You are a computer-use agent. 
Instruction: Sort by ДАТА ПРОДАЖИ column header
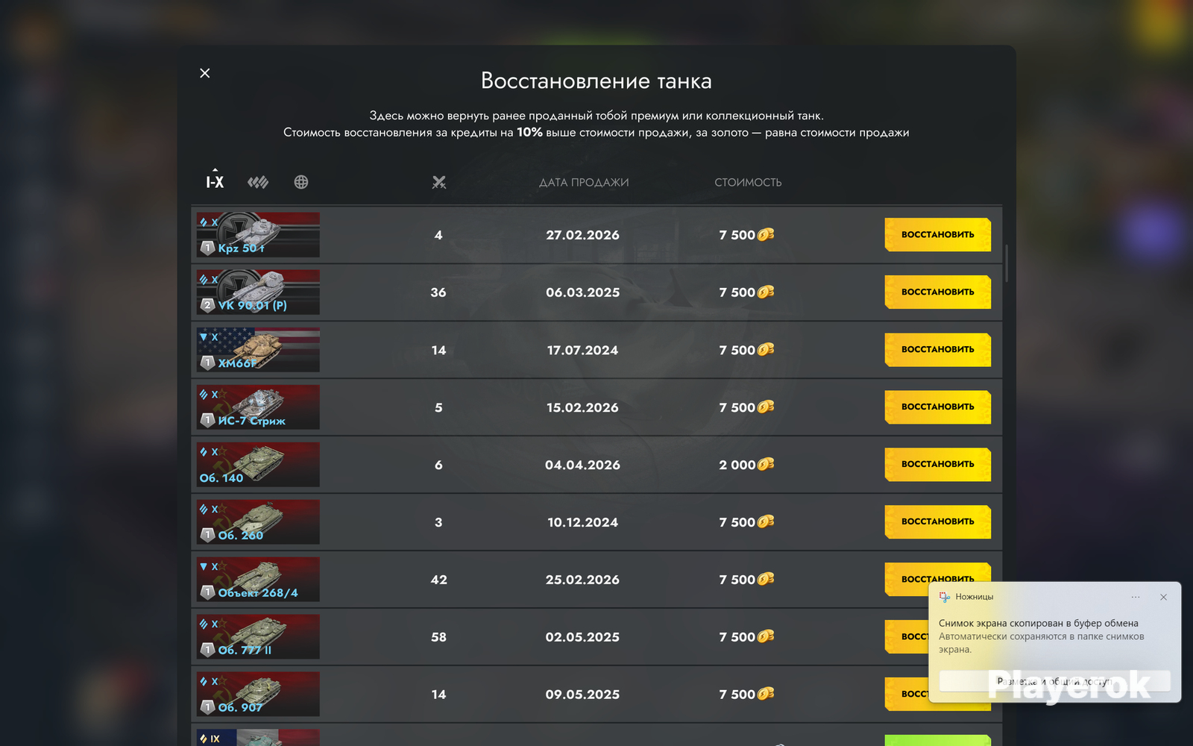click(x=584, y=182)
